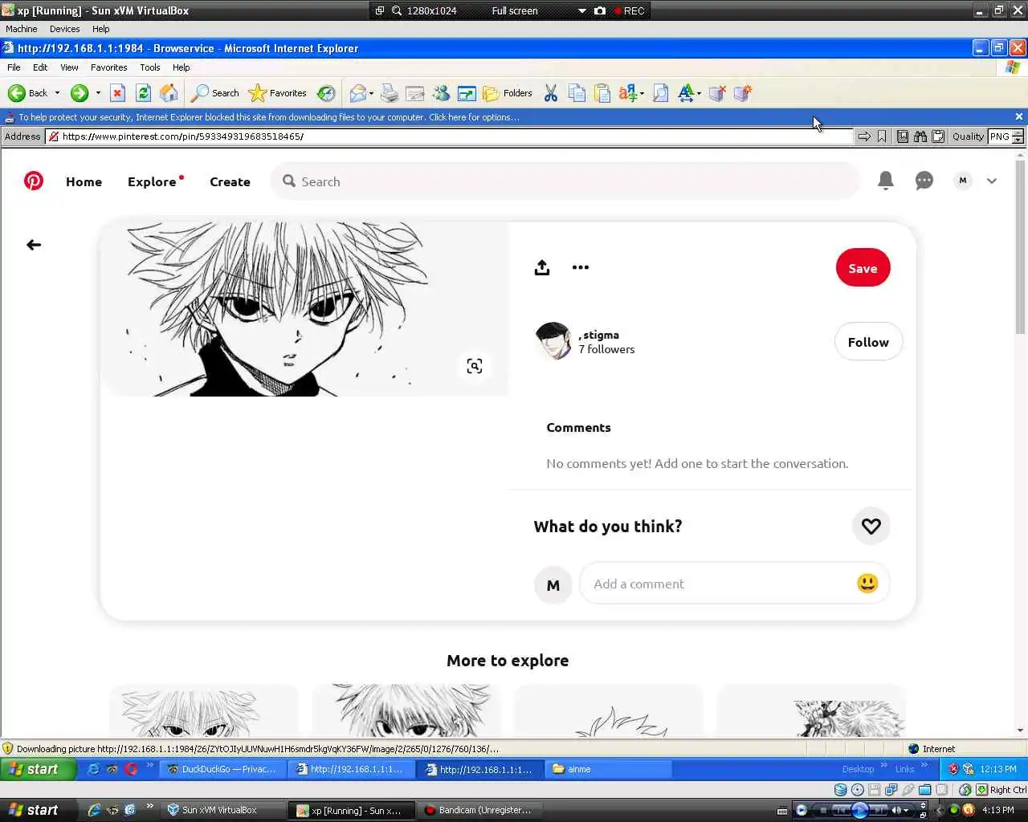Click the Copy toolbar icon
1028x822 pixels.
pyautogui.click(x=577, y=93)
